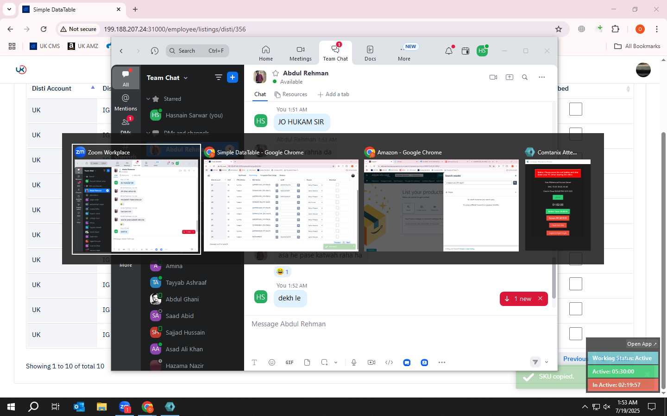
Task: Open the Mentions section in Zoom sidebar
Action: [x=126, y=103]
